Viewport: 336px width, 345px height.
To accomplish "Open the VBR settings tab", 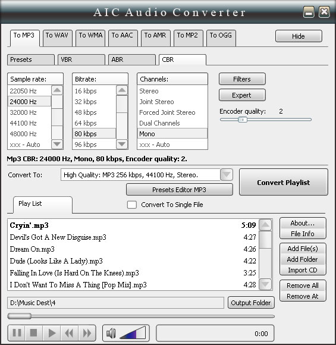I will click(x=81, y=59).
